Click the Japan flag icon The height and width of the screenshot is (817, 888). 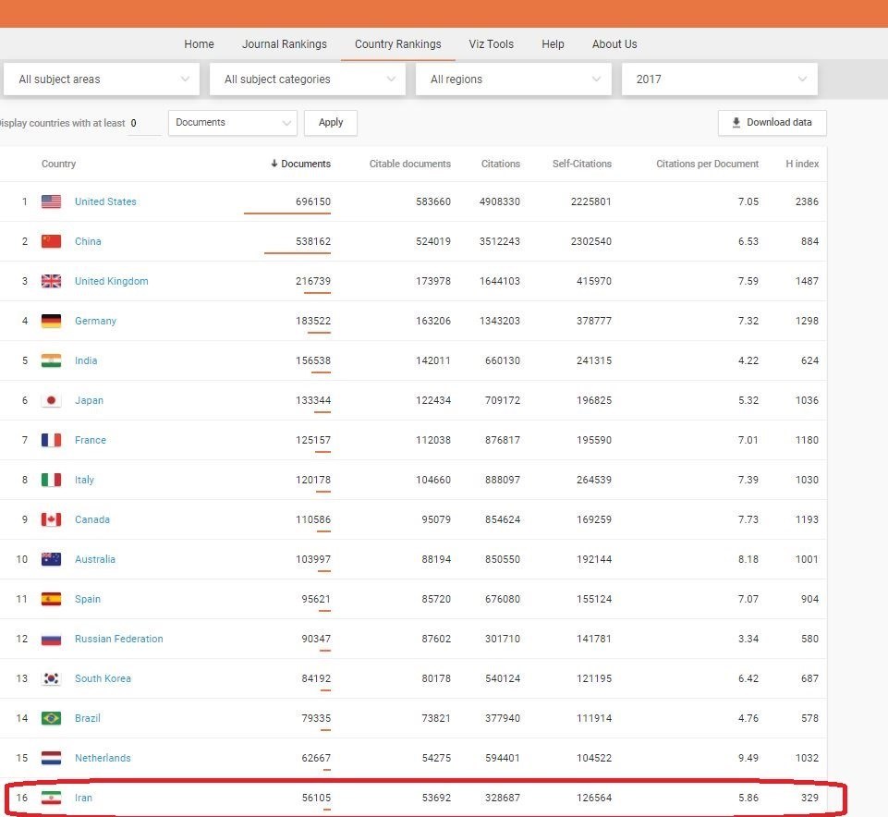[51, 400]
